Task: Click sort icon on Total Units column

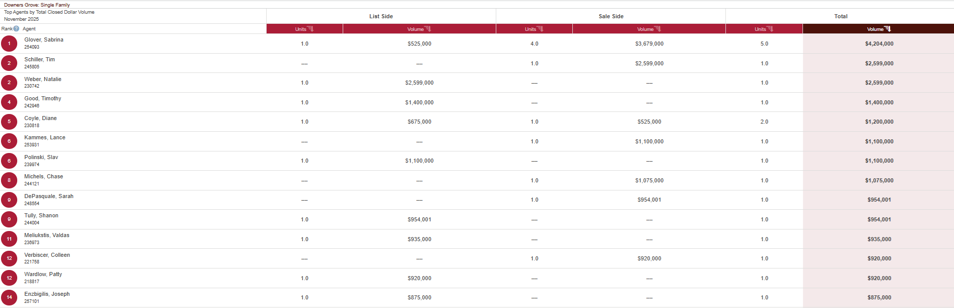Action: [770, 29]
